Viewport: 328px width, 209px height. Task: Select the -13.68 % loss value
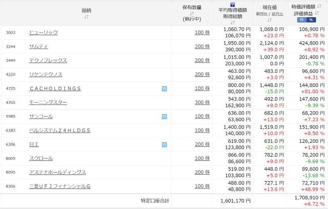313,175
